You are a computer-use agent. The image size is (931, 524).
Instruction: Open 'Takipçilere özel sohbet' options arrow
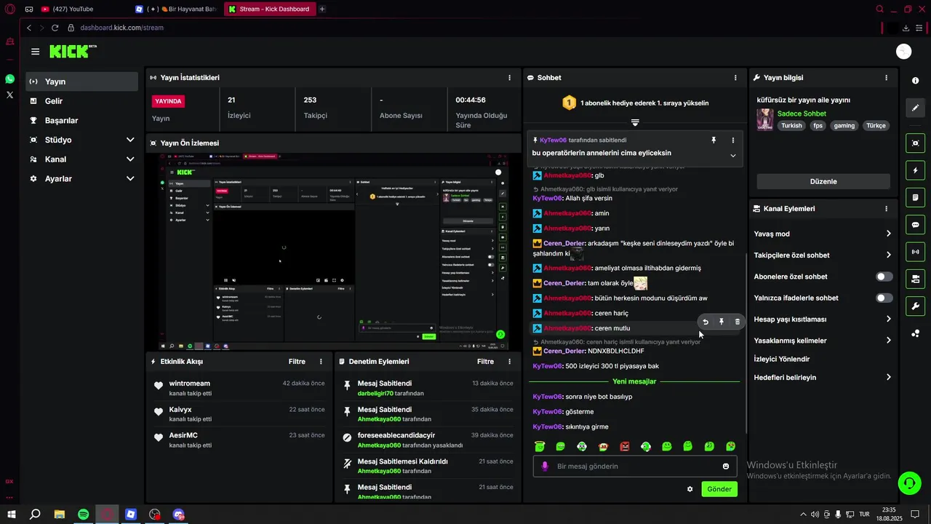pos(888,255)
